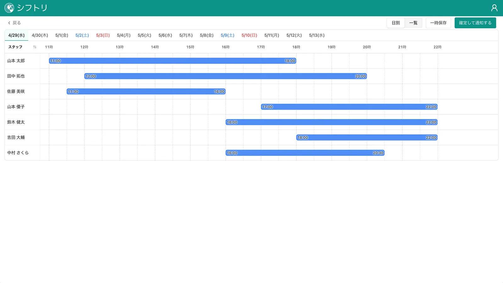Click the staff sort arrows icon
The height and width of the screenshot is (283, 503).
tap(35, 47)
